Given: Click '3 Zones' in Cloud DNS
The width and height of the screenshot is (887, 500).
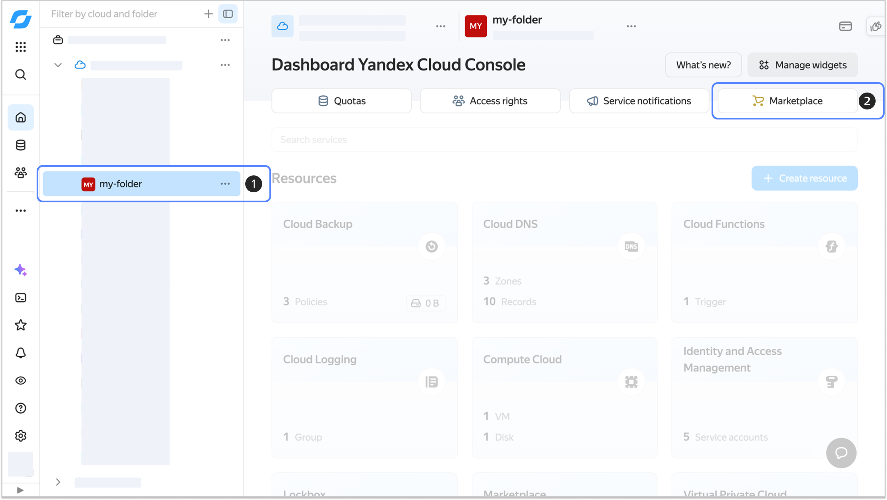Looking at the screenshot, I should click(x=502, y=281).
